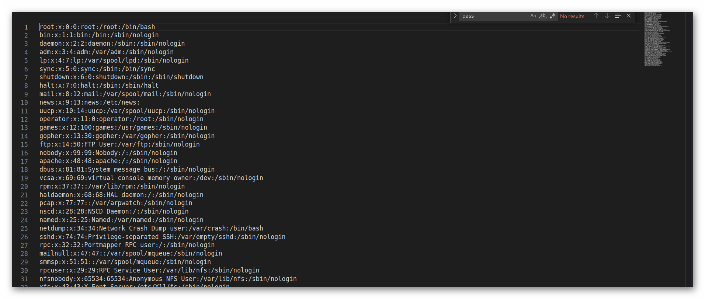Click the dbus System message bus line

click(127, 169)
